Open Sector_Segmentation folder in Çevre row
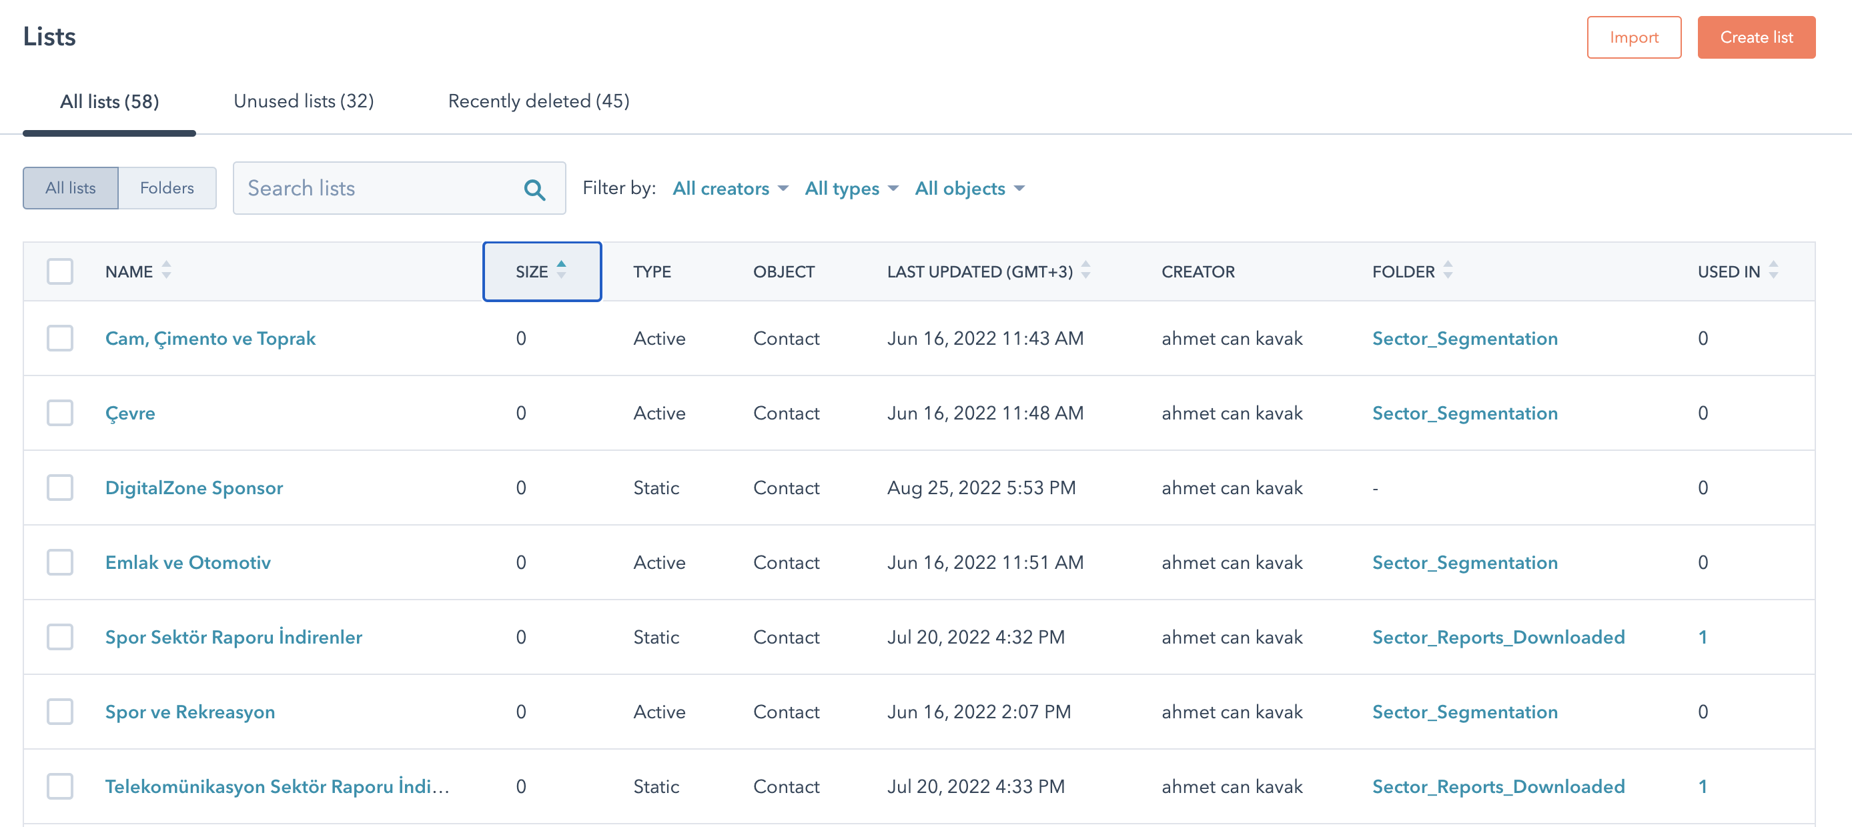The width and height of the screenshot is (1852, 827). tap(1464, 413)
